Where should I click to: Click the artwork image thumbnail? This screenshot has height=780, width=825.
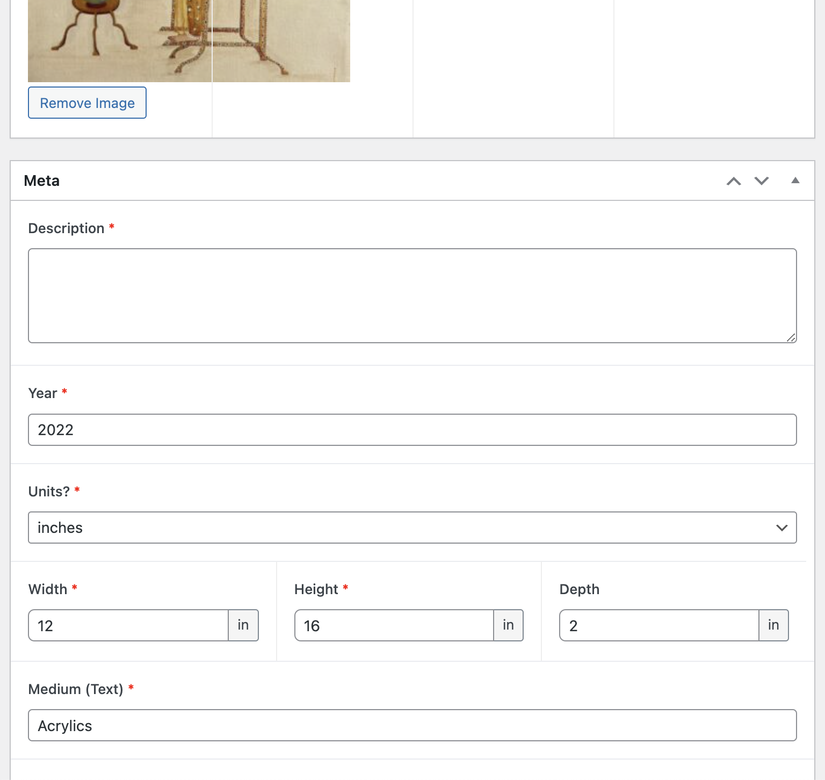point(189,41)
